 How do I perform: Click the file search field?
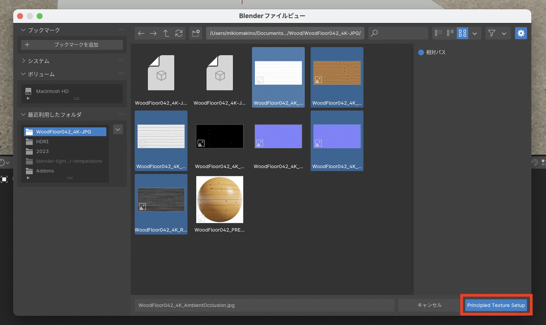click(x=398, y=33)
